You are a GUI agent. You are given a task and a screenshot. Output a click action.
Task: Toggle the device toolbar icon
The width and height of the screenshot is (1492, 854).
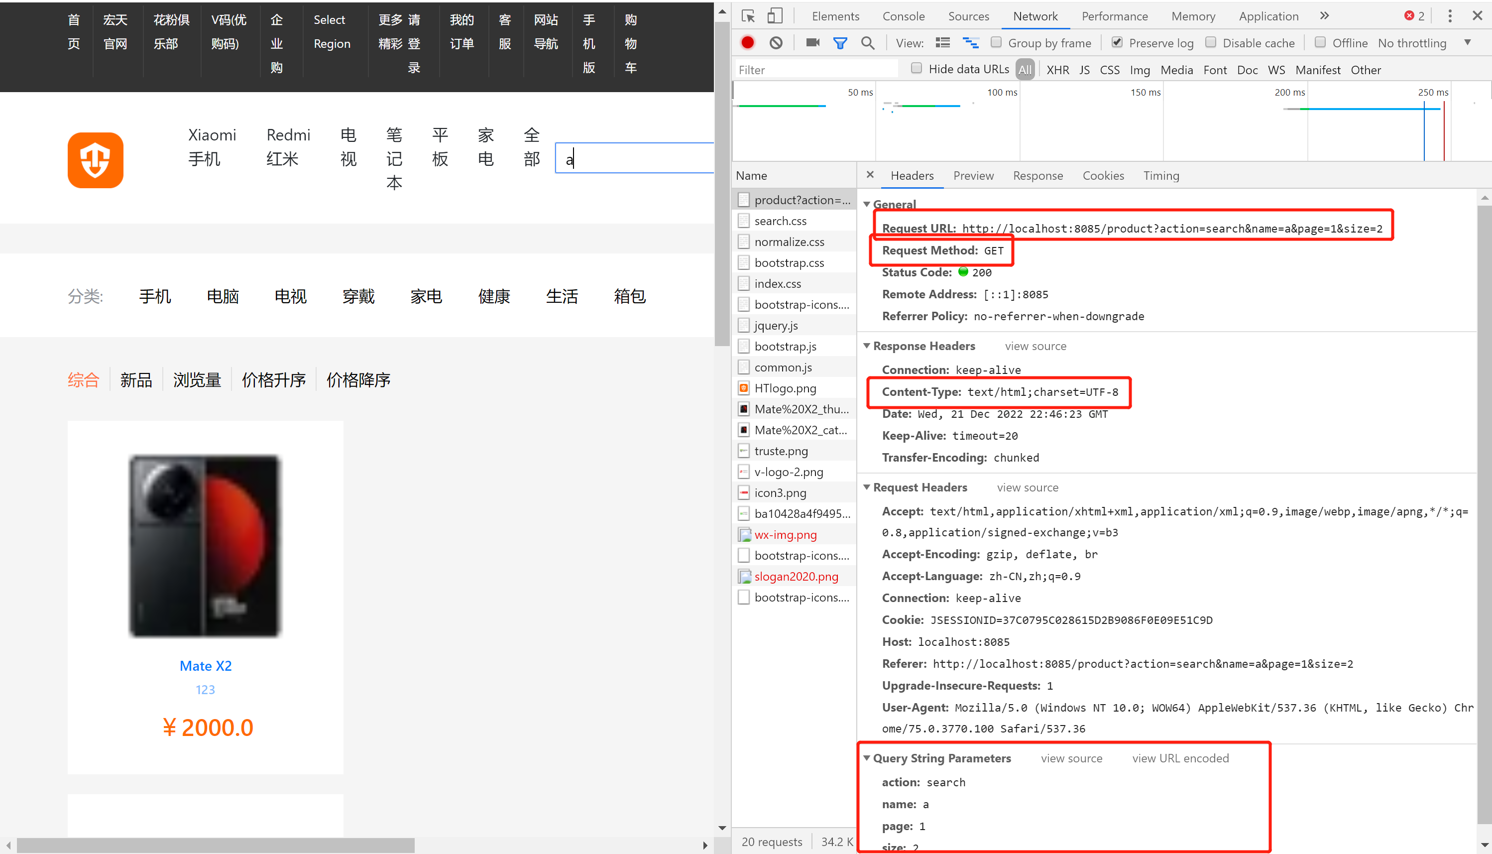(x=775, y=16)
